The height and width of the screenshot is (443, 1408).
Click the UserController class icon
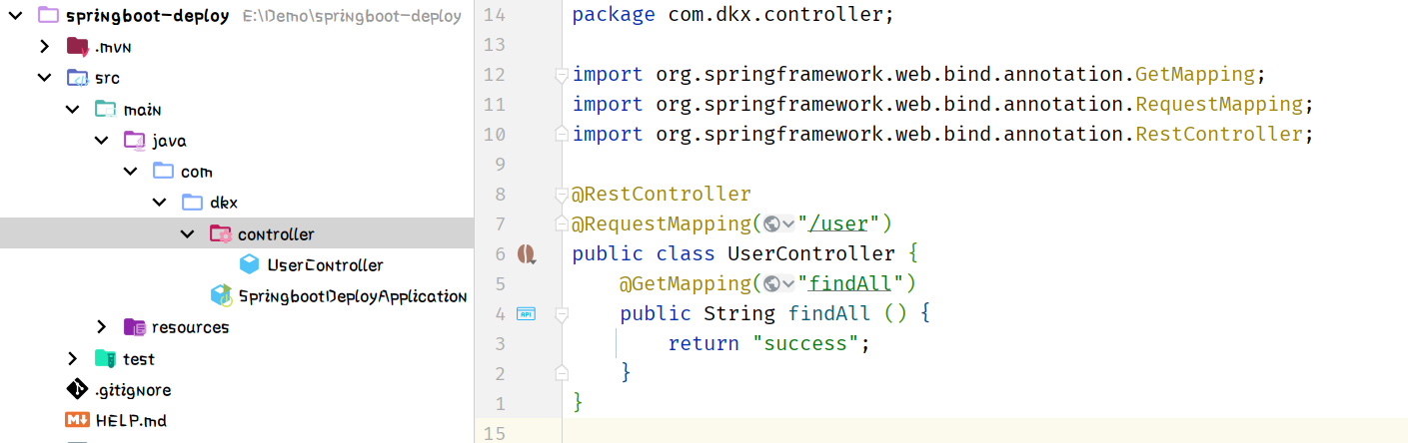pos(250,264)
